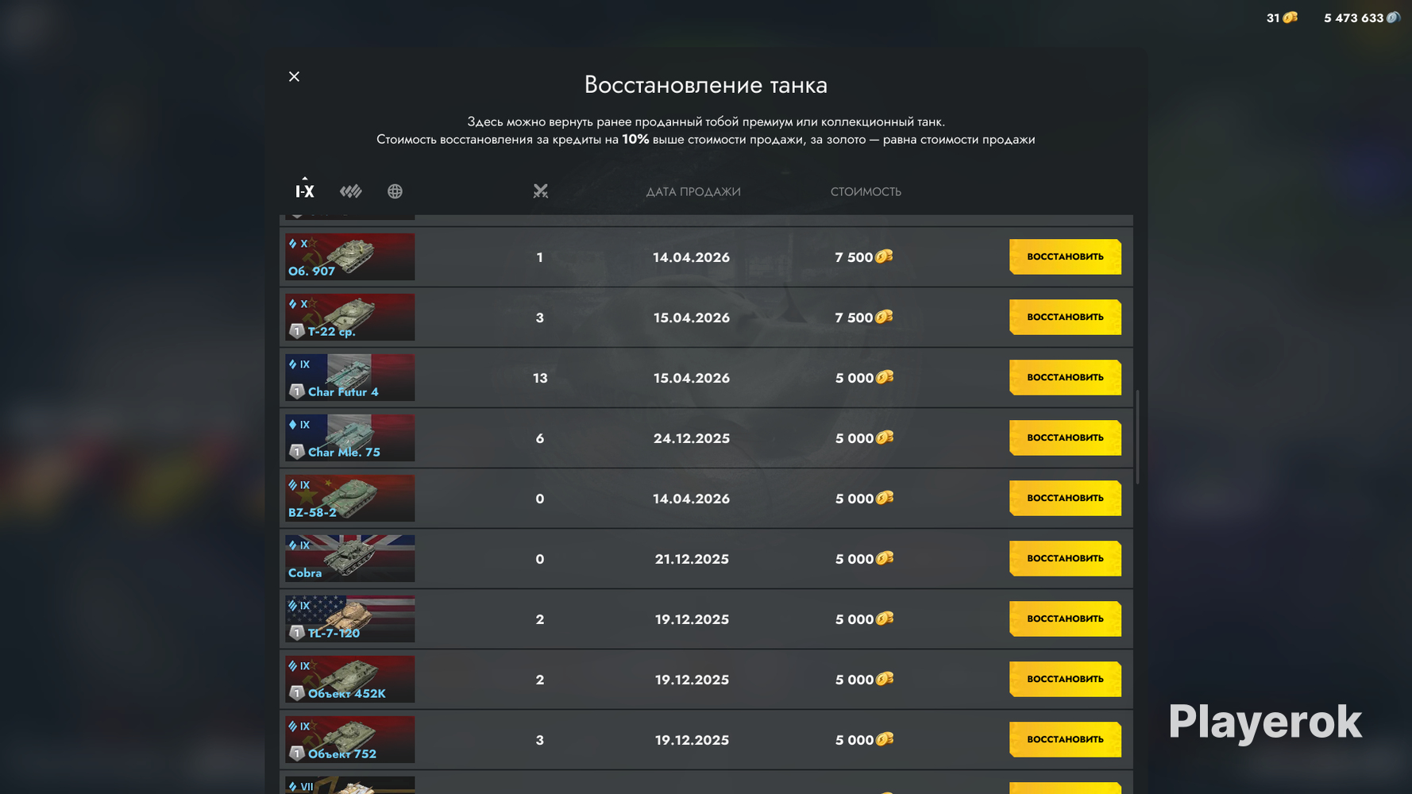Click the gold coin balance icon

1290,17
